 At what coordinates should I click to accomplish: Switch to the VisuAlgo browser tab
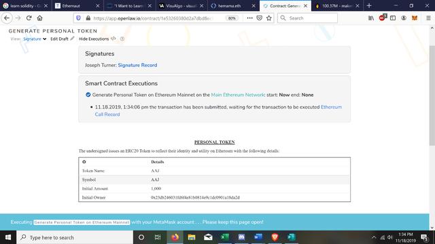point(181,5)
